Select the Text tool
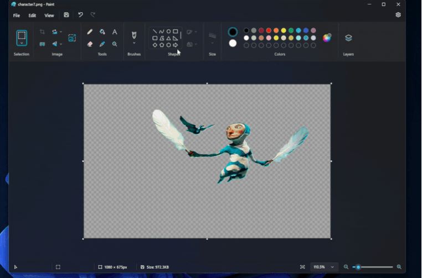The width and height of the screenshot is (422, 278). tap(115, 32)
